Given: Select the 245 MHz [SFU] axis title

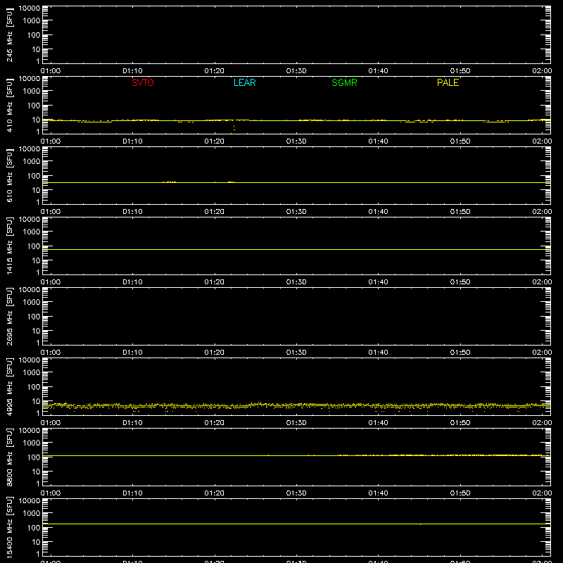Looking at the screenshot, I should [x=9, y=35].
